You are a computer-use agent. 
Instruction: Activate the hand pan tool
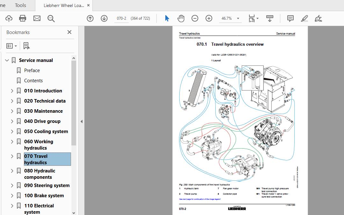(181, 18)
